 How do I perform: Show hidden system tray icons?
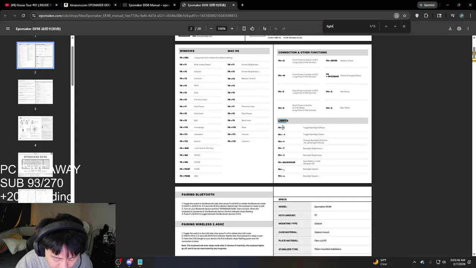click(x=414, y=262)
